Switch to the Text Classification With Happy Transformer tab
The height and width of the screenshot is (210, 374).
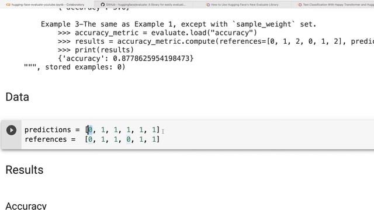(x=335, y=5)
